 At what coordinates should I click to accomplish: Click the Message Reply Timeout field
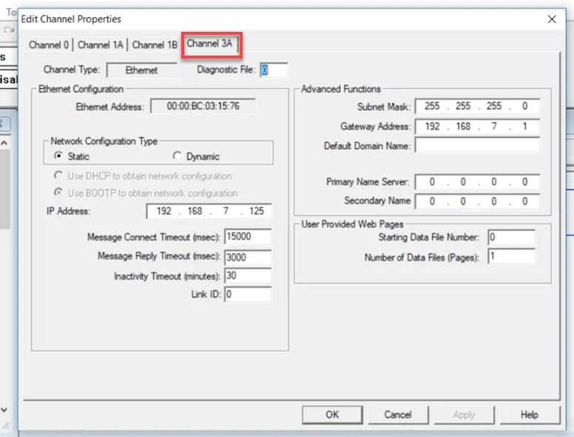(x=248, y=257)
